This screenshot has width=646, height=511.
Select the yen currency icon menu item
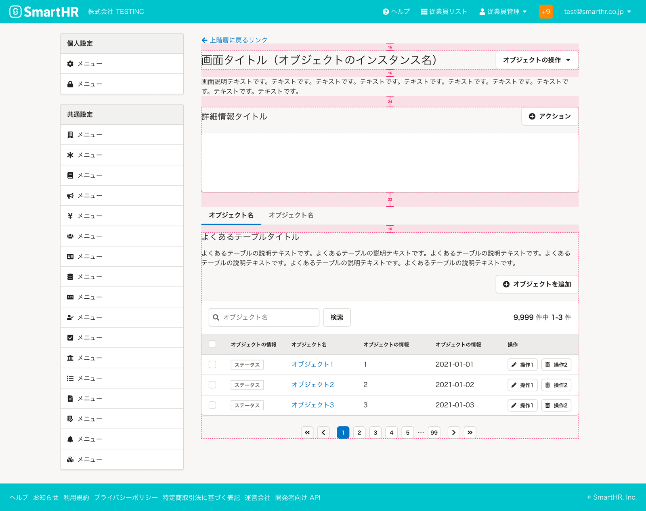click(x=70, y=216)
